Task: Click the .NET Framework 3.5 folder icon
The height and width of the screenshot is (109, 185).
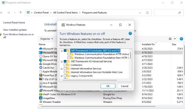Action: 68,51
